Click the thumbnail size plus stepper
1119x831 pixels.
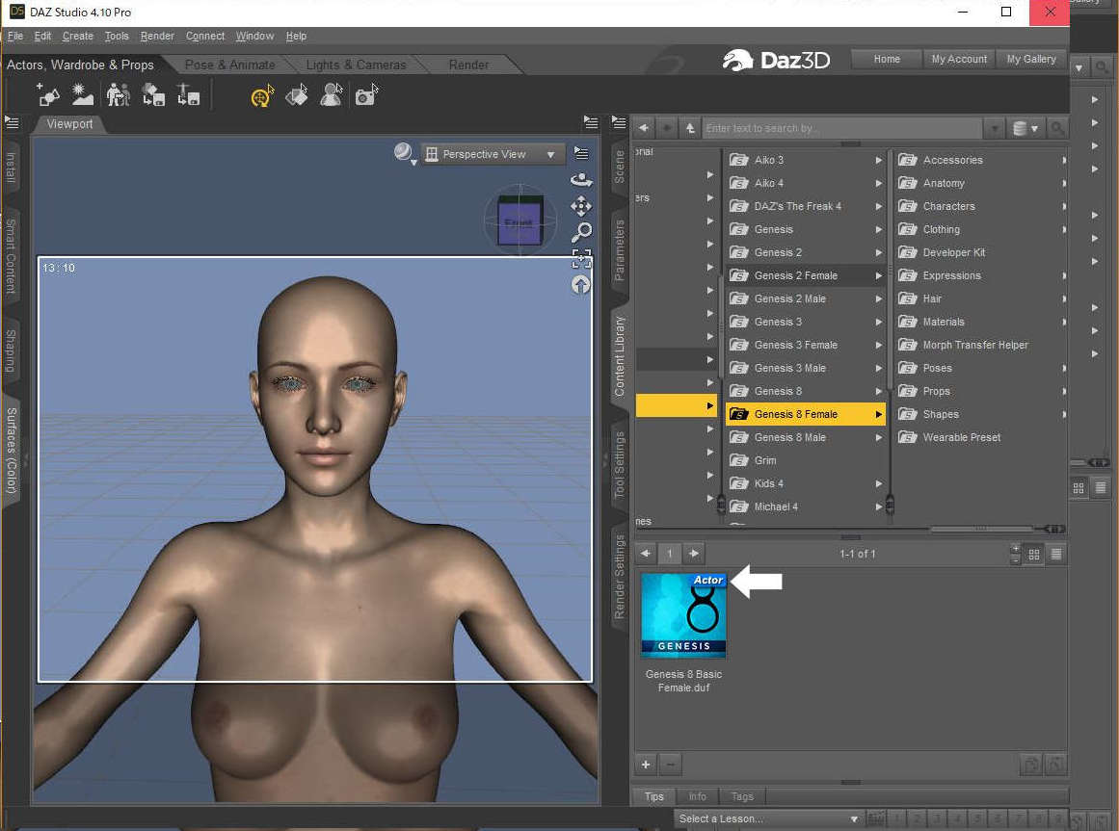click(1016, 548)
